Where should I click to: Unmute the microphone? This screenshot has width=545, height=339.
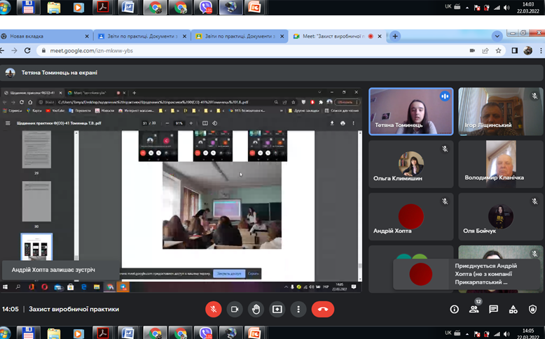coord(214,309)
